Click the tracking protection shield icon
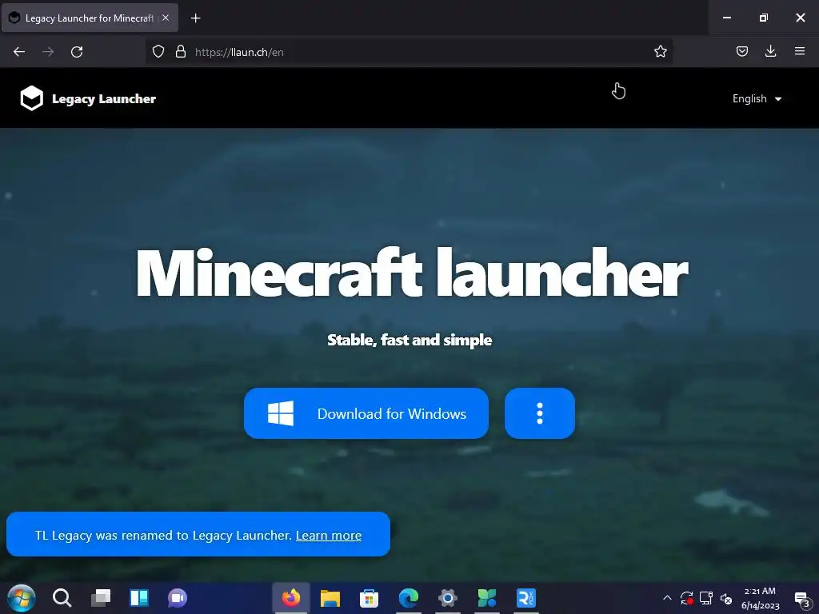819x614 pixels. point(158,52)
